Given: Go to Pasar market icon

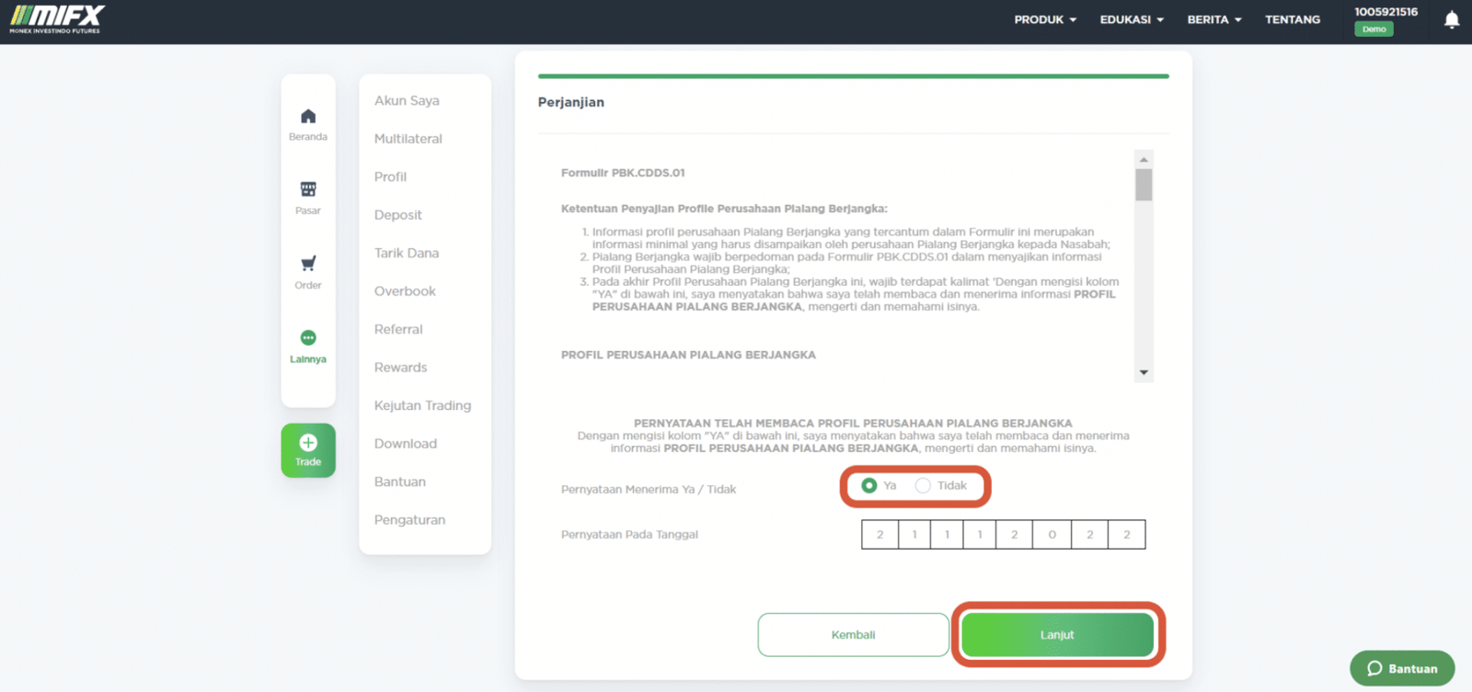Looking at the screenshot, I should point(308,189).
